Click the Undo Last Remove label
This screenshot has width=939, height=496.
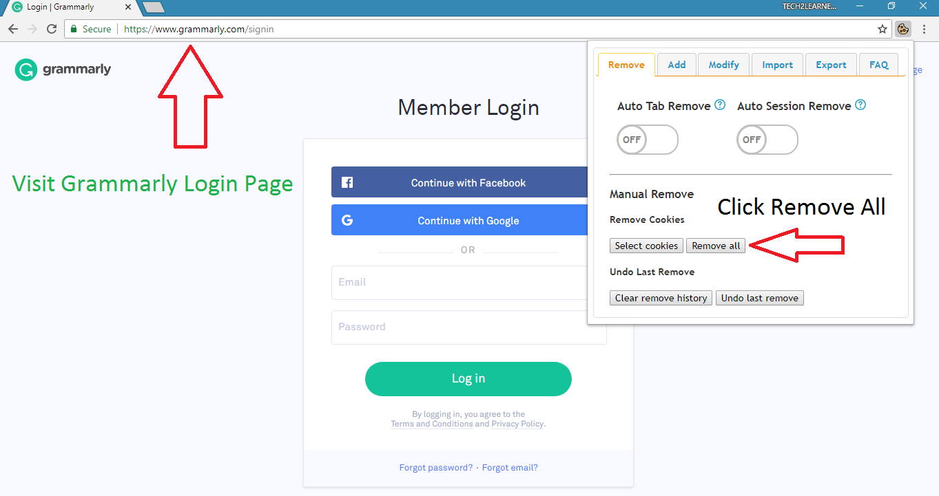(x=652, y=272)
